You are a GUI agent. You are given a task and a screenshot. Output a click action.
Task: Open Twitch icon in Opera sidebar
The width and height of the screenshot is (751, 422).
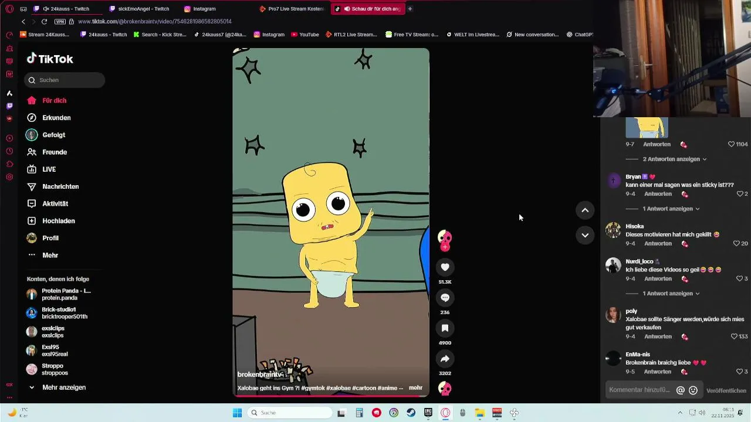pyautogui.click(x=9, y=106)
